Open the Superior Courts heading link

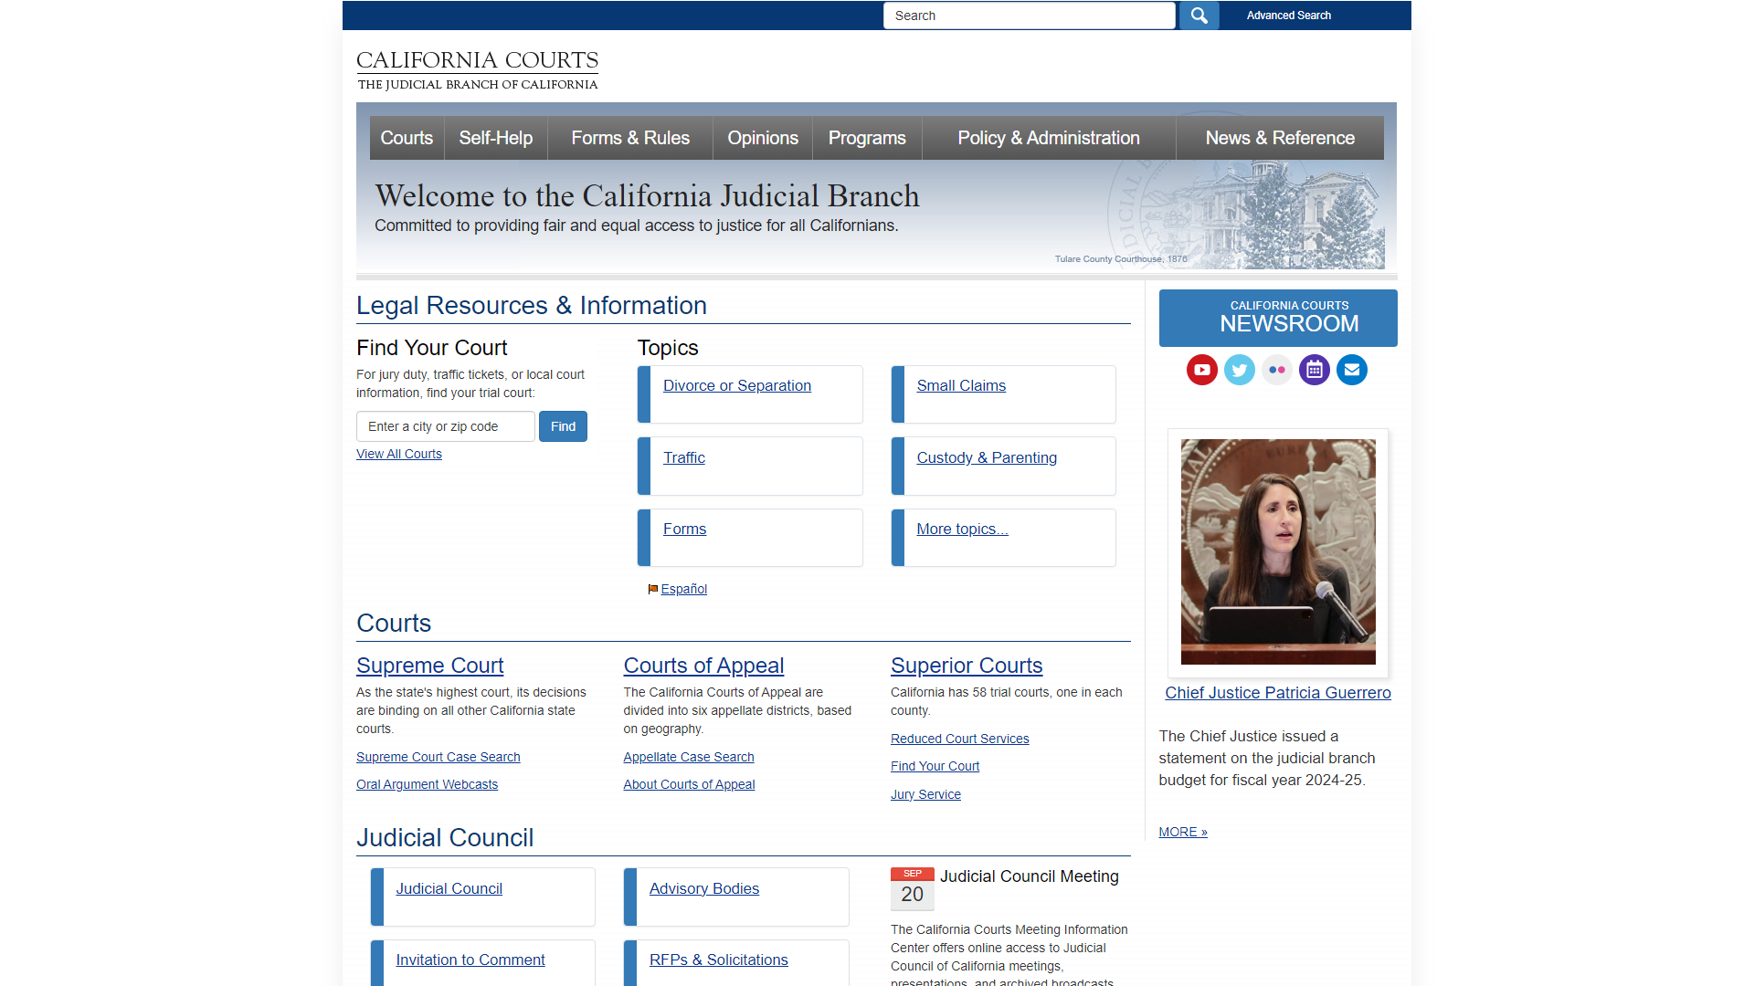click(967, 666)
